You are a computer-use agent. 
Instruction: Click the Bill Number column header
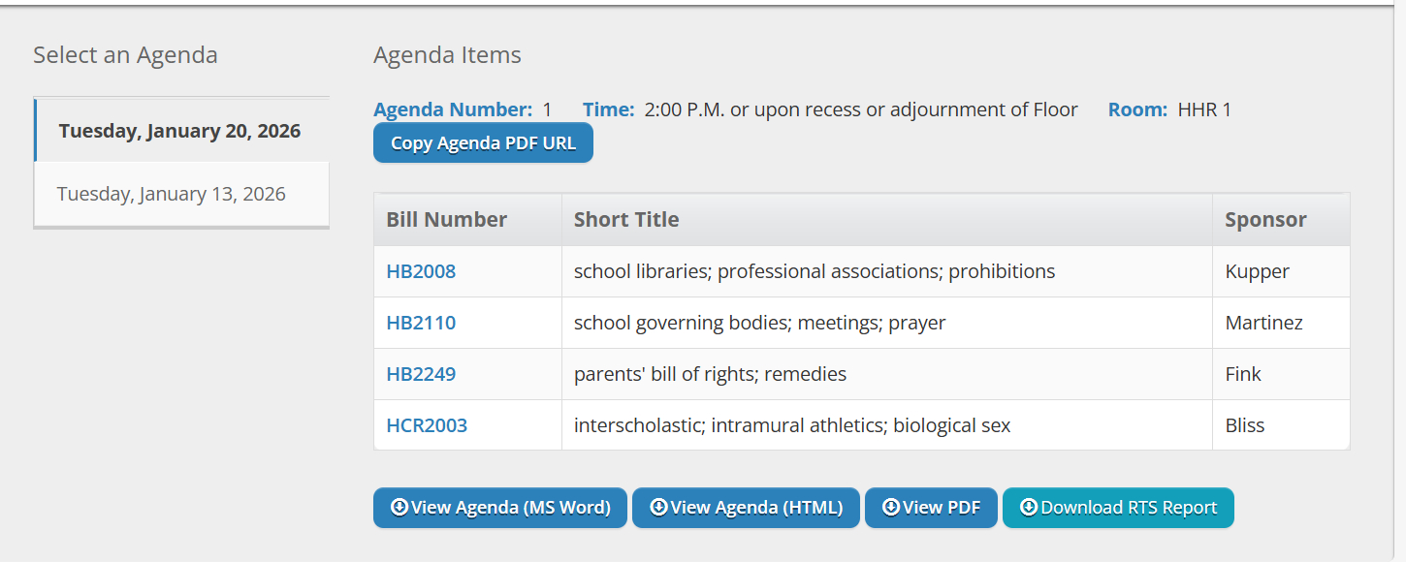(447, 220)
